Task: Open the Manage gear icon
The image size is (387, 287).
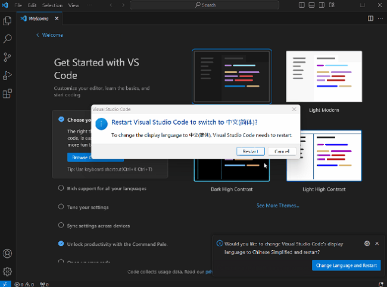Action: coord(8,272)
